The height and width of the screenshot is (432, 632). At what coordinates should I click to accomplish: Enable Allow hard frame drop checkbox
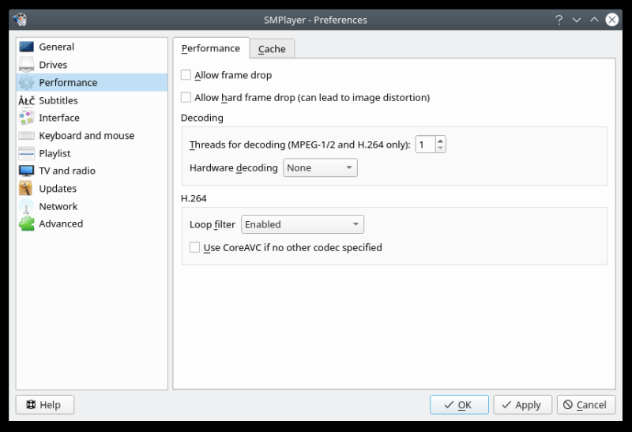(186, 97)
